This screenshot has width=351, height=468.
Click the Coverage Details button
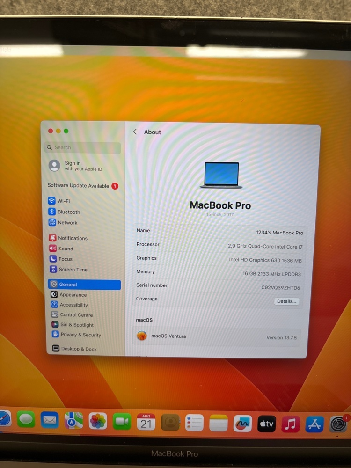(x=286, y=301)
